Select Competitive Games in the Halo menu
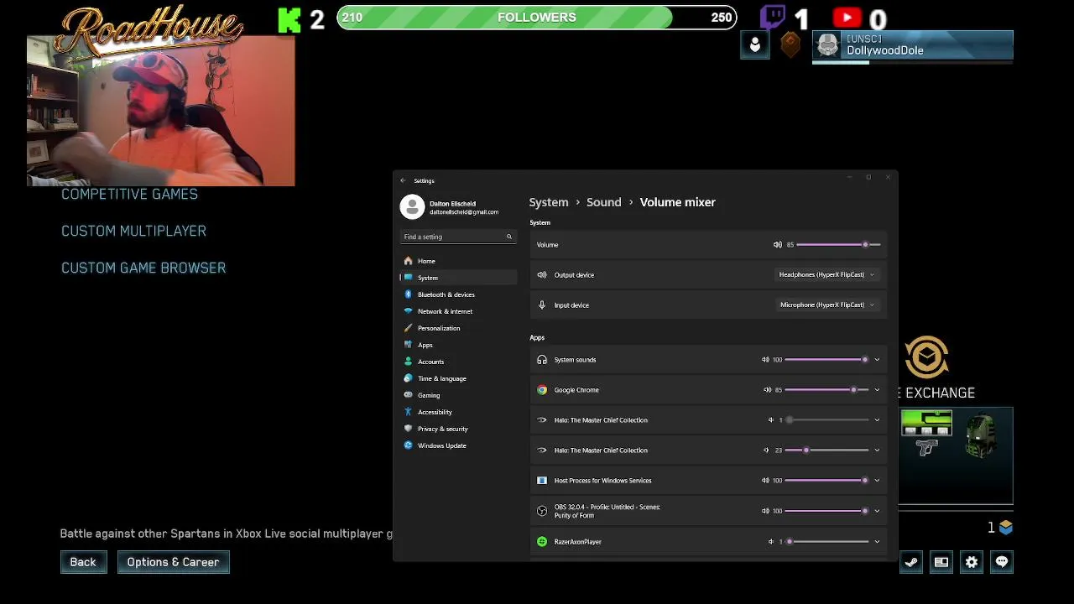 coord(129,194)
